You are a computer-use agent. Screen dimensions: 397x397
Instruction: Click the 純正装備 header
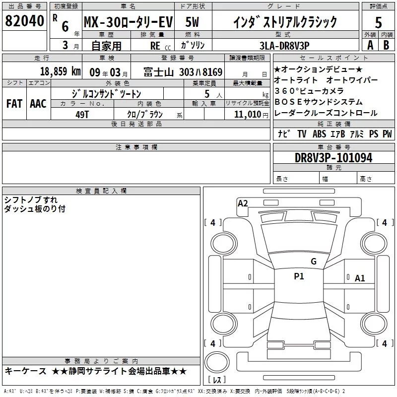pos(333,124)
